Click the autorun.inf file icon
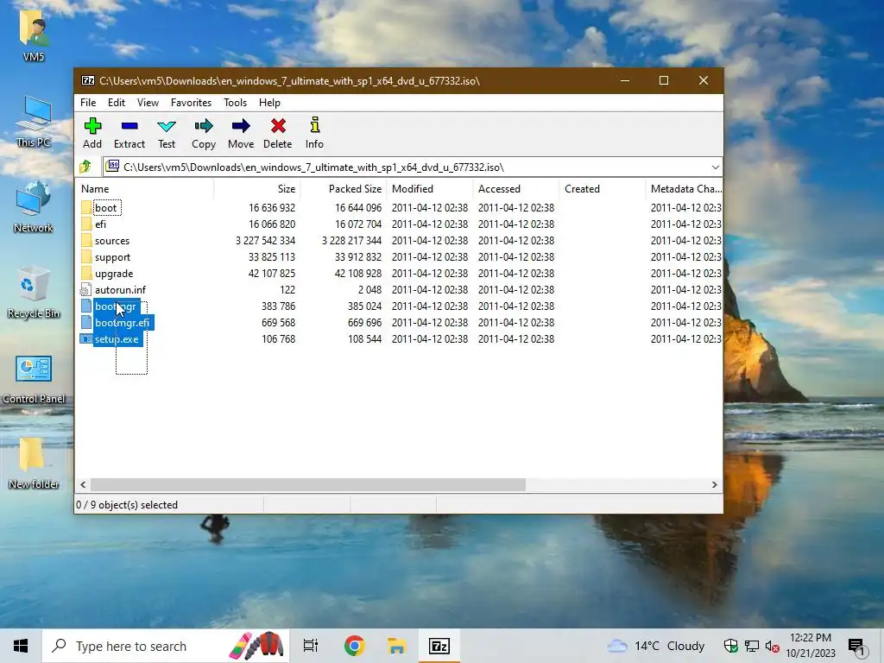 [x=85, y=290]
